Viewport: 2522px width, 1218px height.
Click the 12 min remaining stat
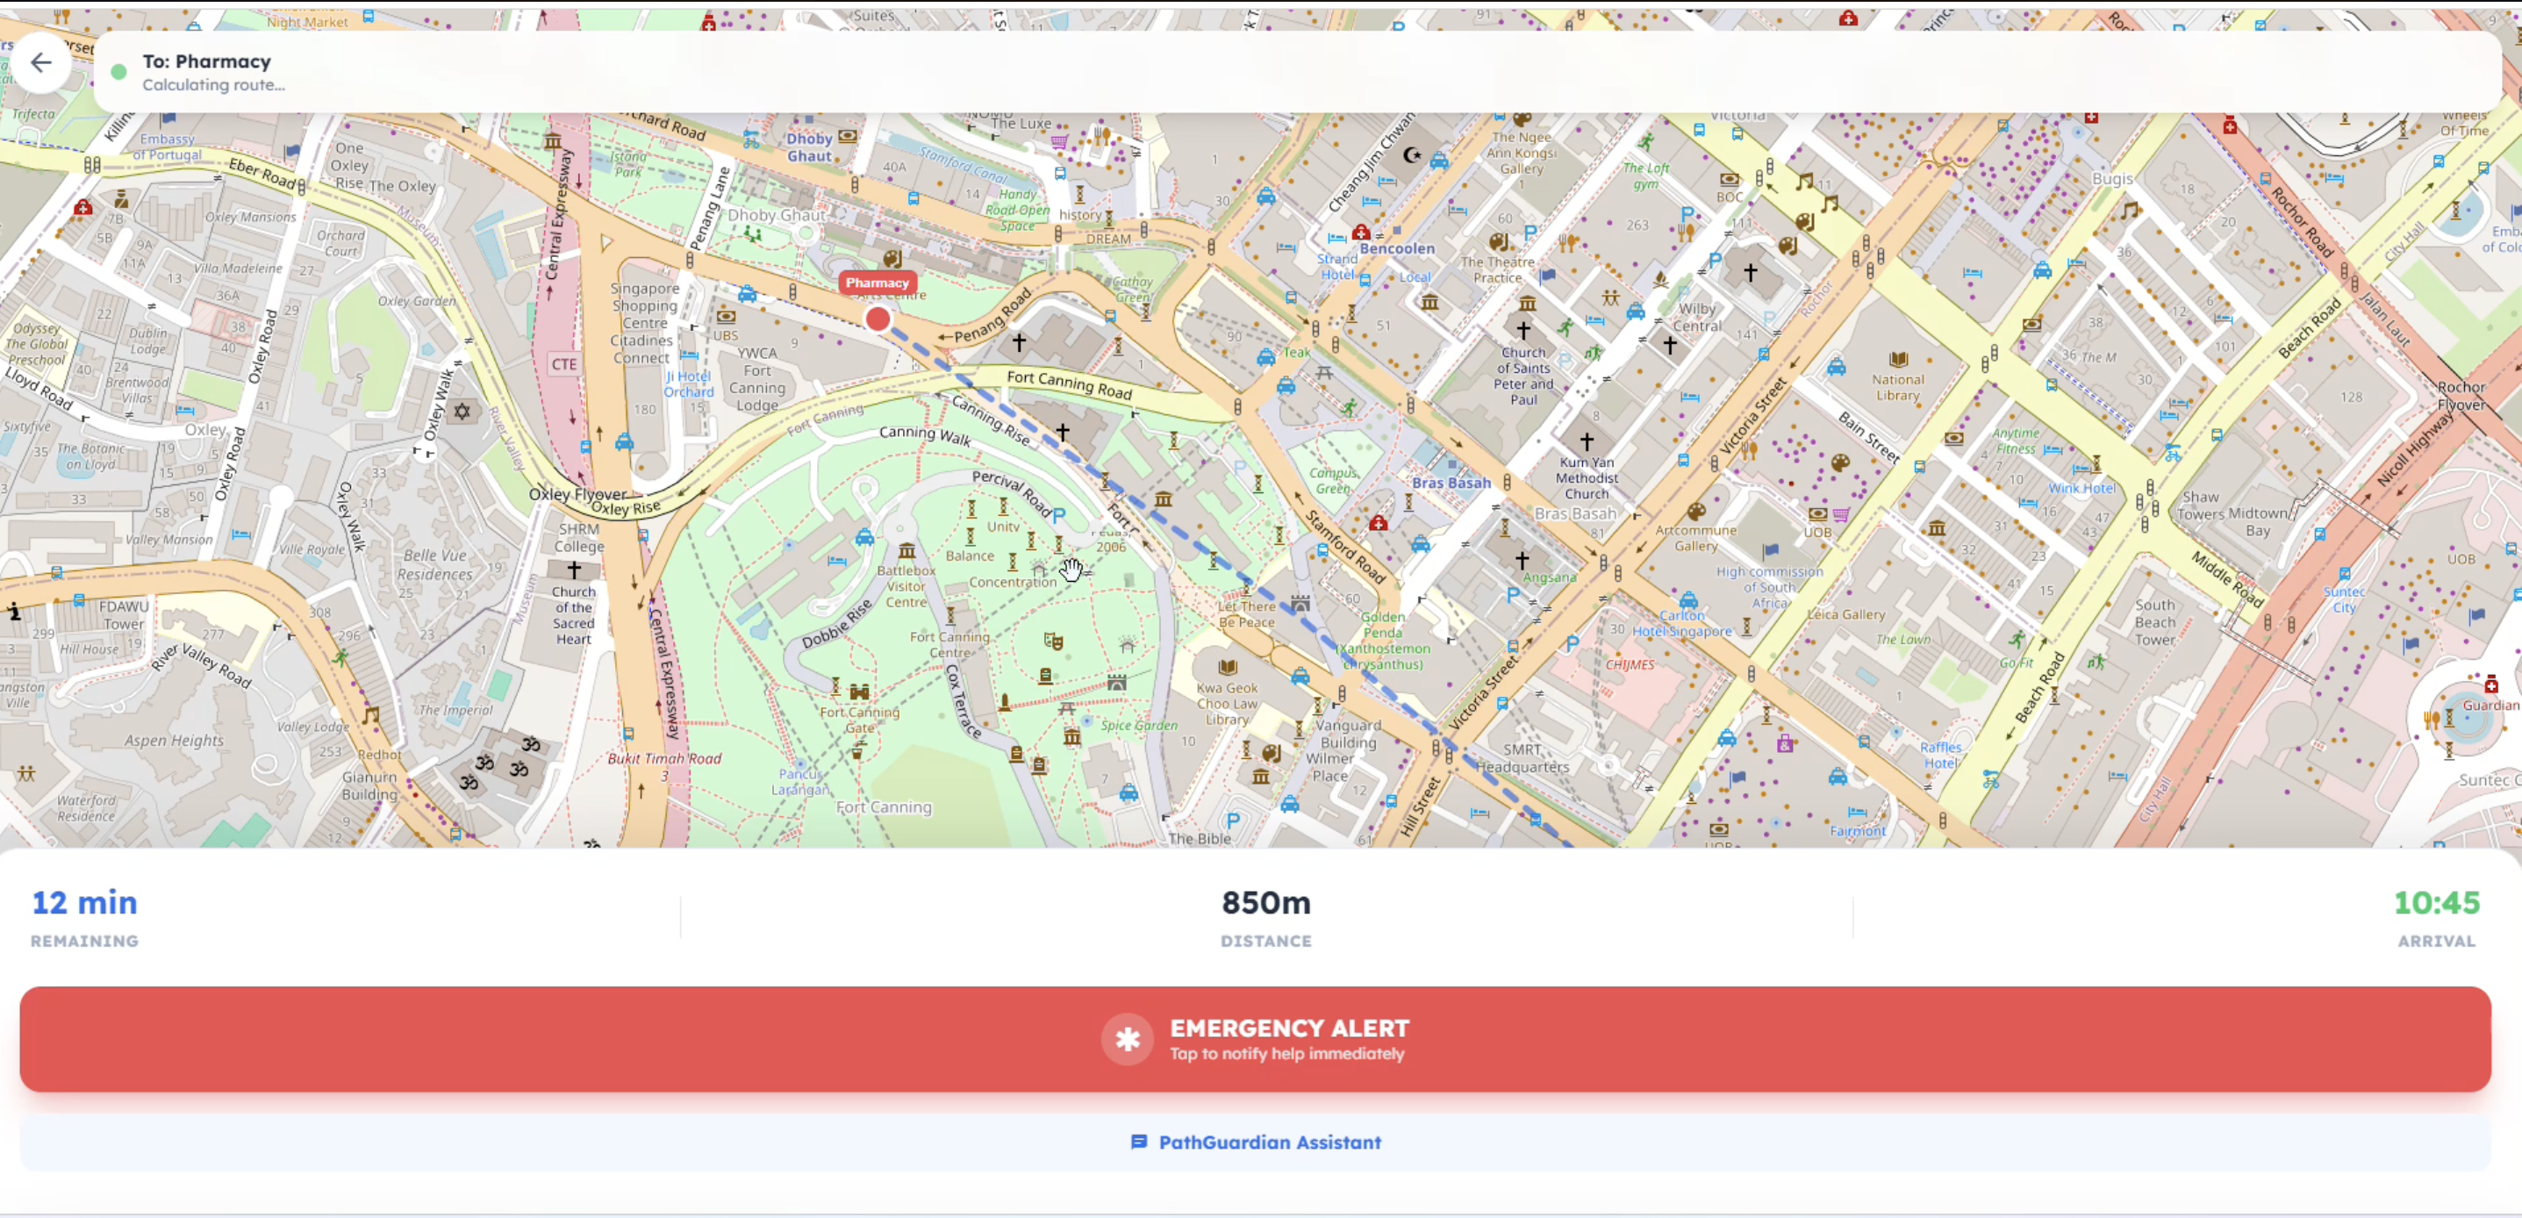pyautogui.click(x=84, y=903)
